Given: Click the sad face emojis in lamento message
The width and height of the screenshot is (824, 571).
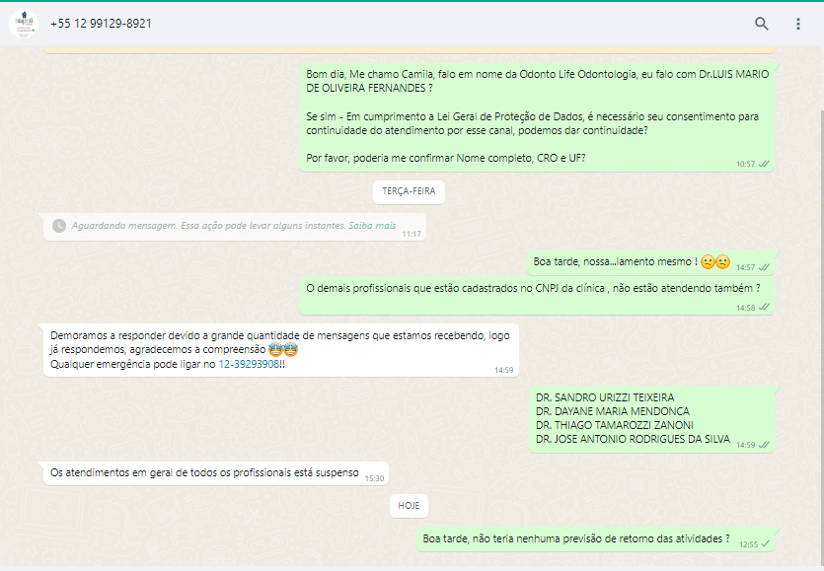Looking at the screenshot, I should click(715, 261).
